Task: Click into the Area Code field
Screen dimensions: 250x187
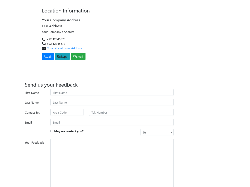Action: pyautogui.click(x=67, y=112)
